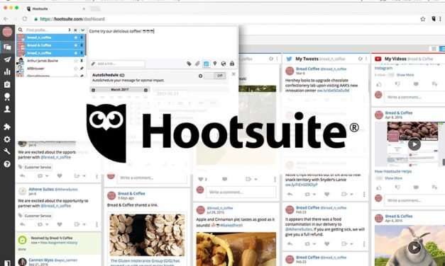Open Publisher paper plane icon in sidebar
The height and width of the screenshot is (266, 445).
[7, 59]
